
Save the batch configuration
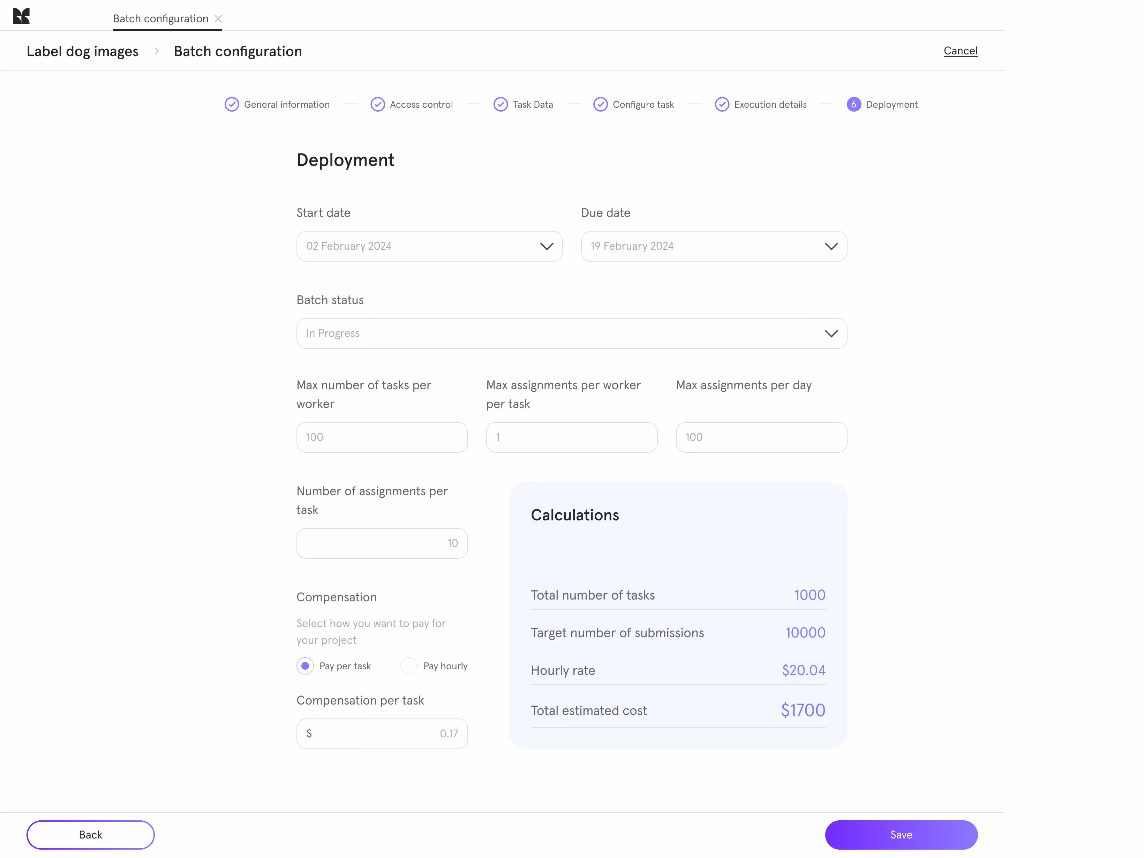(x=901, y=834)
